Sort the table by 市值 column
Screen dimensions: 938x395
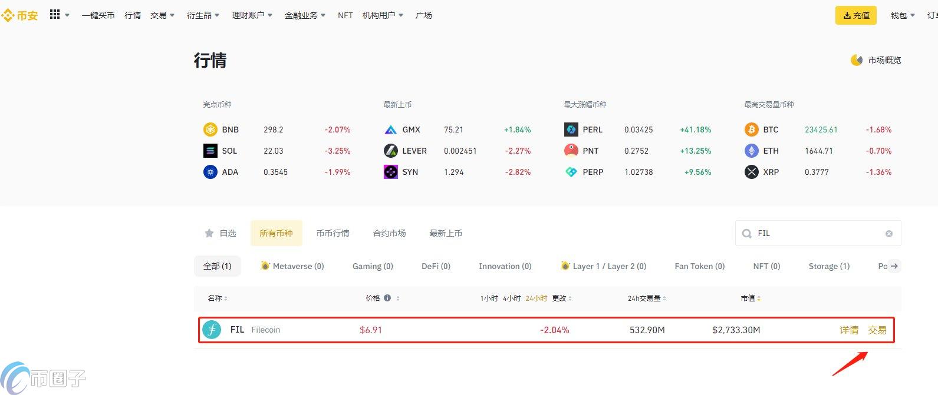(x=751, y=298)
